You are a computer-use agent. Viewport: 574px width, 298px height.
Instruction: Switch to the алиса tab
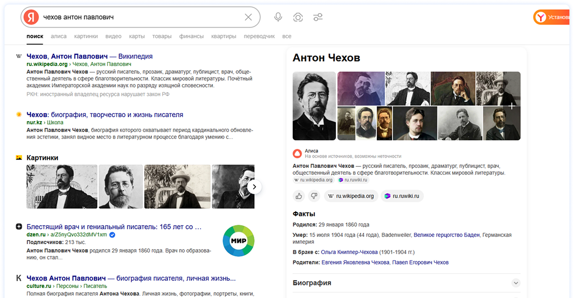(x=58, y=36)
